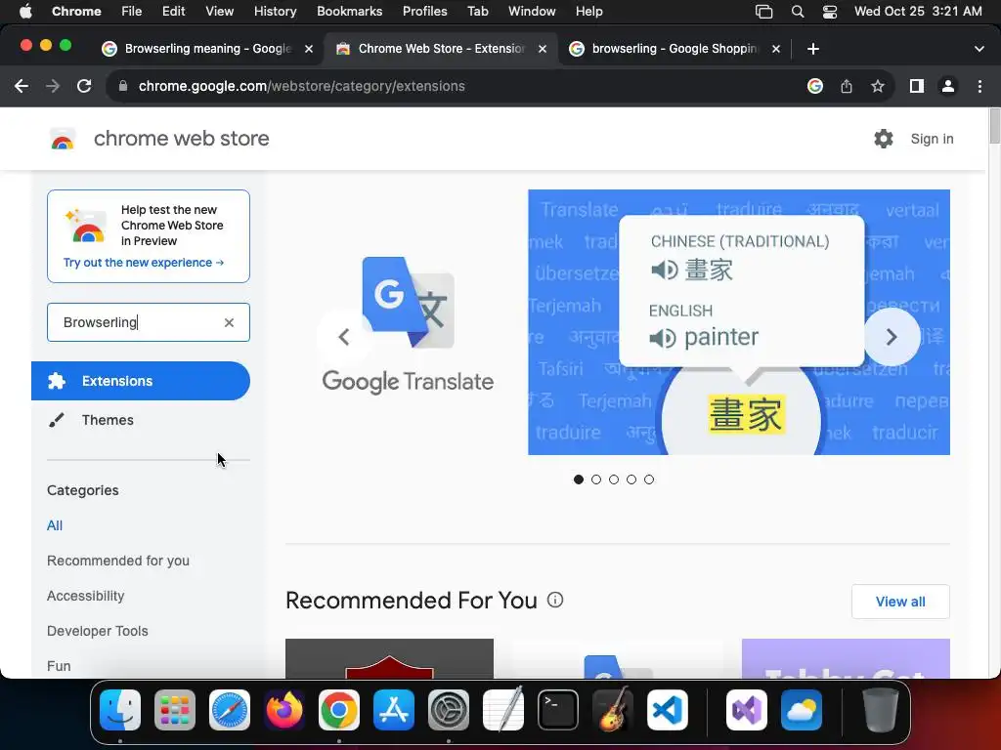Screen dimensions: 1001x750
Task: Clear the Browserling search text
Action: (x=229, y=322)
